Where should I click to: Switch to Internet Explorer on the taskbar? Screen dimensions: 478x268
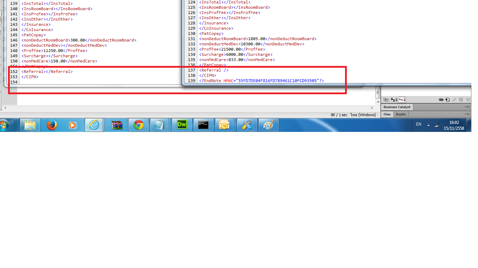point(94,125)
